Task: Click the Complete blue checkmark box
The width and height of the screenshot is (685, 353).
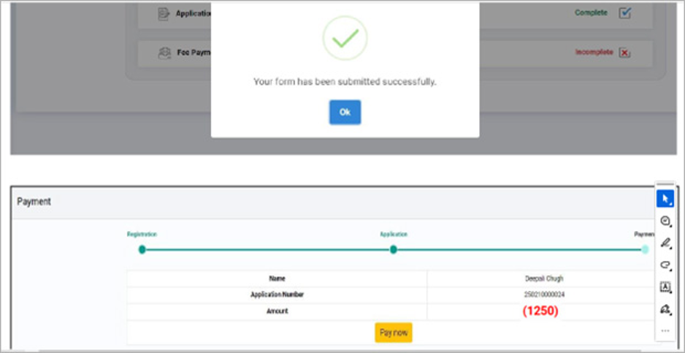Action: click(x=625, y=13)
